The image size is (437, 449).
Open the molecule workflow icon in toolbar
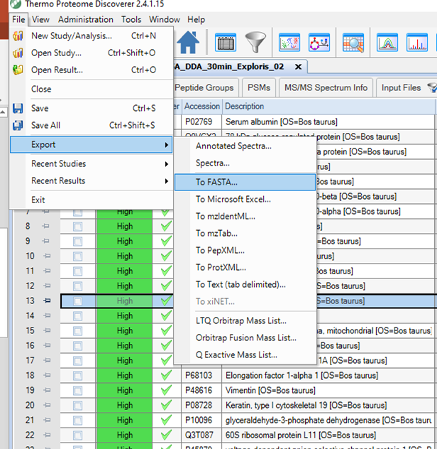point(319,43)
